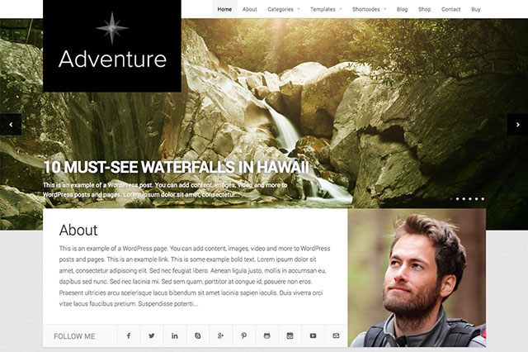Advance slider with right arrow

pos(517,125)
